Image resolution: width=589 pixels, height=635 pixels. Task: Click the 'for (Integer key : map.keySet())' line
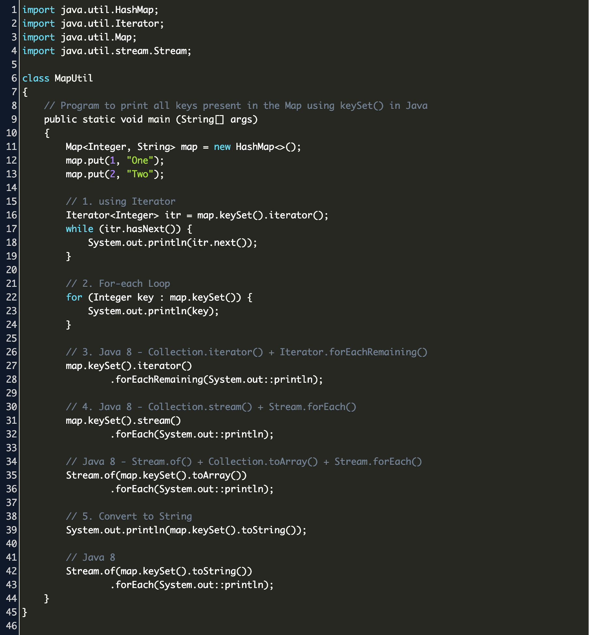(159, 297)
